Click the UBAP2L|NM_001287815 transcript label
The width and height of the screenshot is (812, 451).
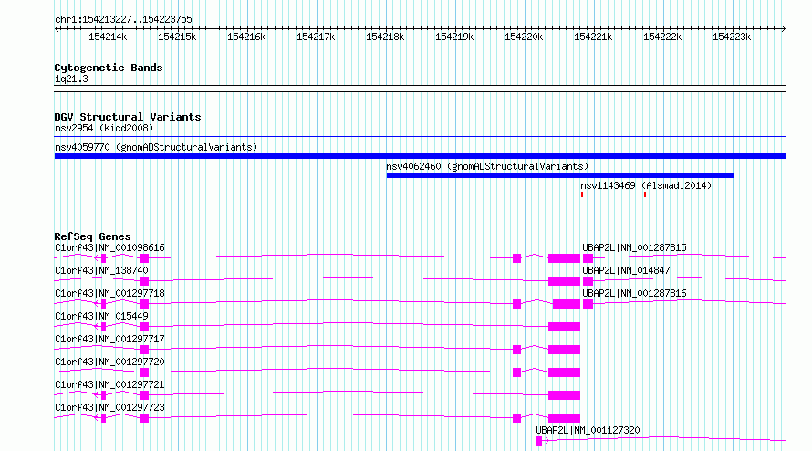click(634, 247)
